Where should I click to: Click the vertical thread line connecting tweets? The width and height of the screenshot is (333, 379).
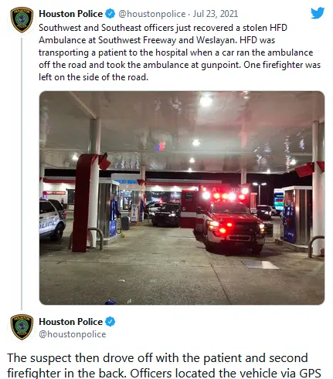(x=22, y=174)
